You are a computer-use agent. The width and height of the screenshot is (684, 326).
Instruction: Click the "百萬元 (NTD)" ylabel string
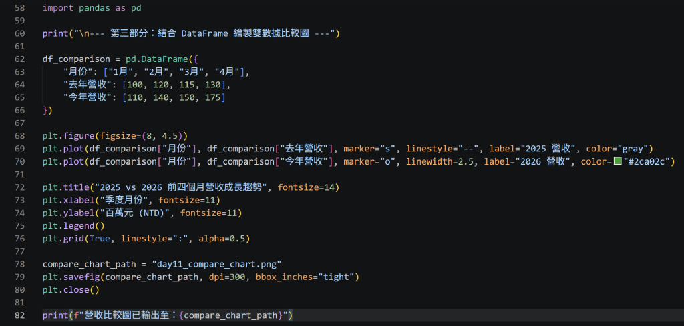134,213
